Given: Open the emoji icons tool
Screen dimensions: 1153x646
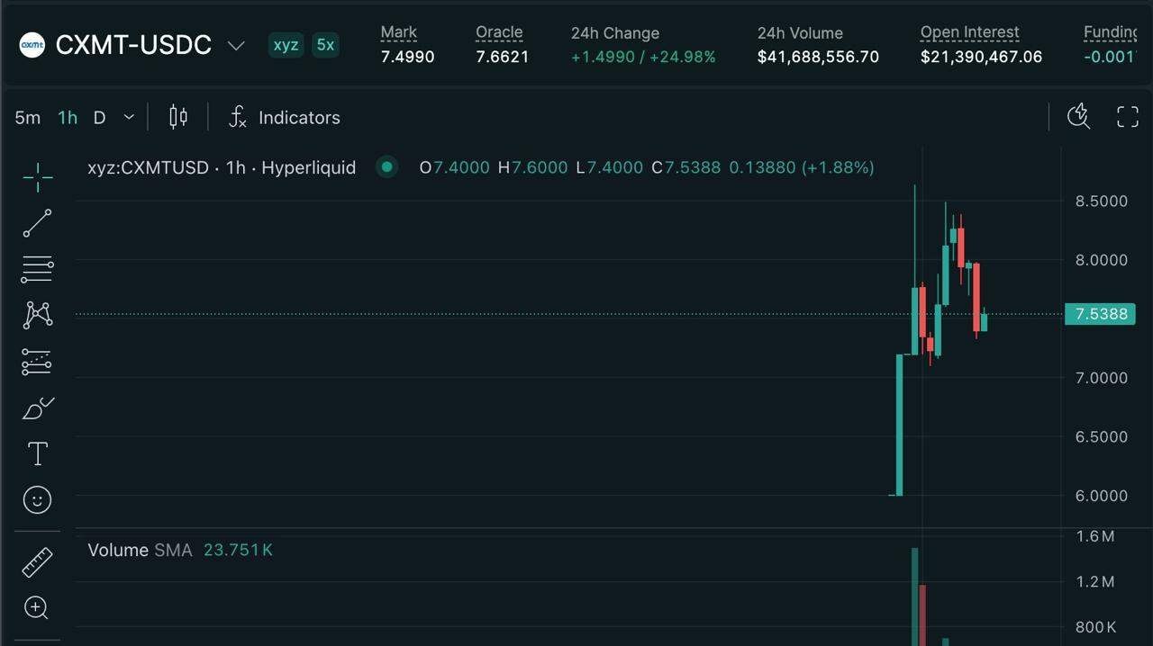Looking at the screenshot, I should (x=37, y=499).
